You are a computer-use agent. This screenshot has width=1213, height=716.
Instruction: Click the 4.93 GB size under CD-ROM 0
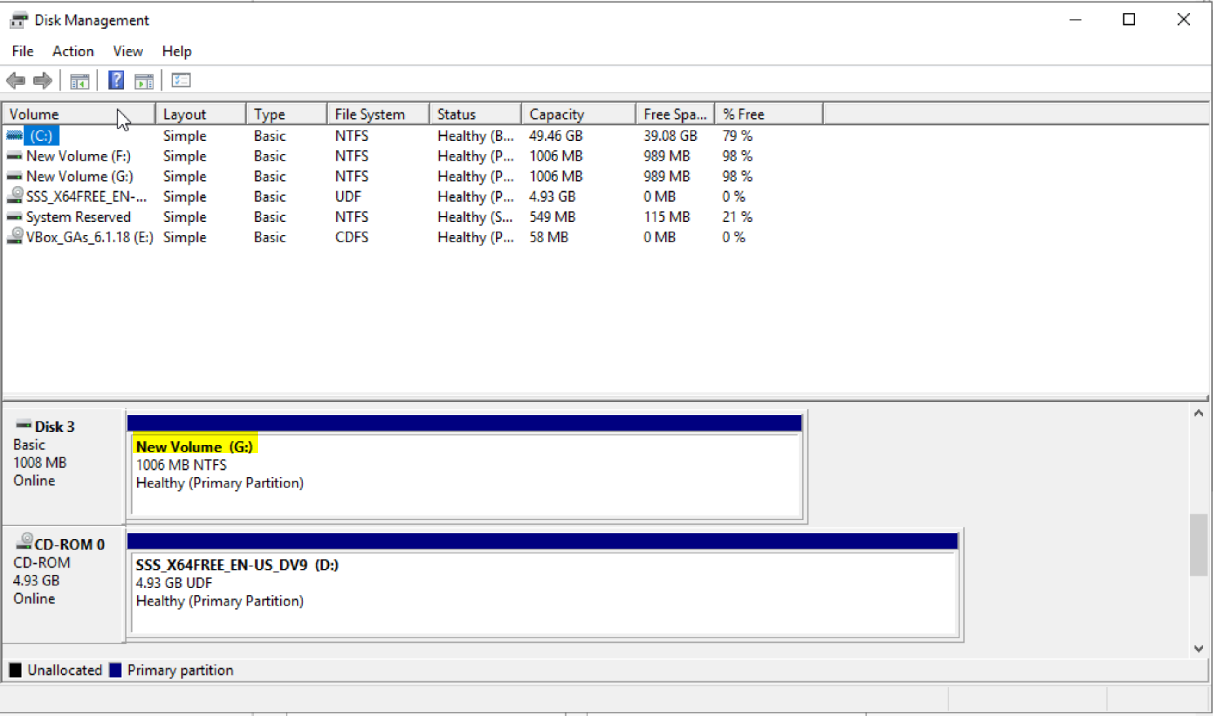coord(36,580)
